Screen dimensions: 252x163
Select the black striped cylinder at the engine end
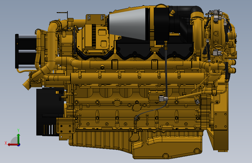point(26,51)
